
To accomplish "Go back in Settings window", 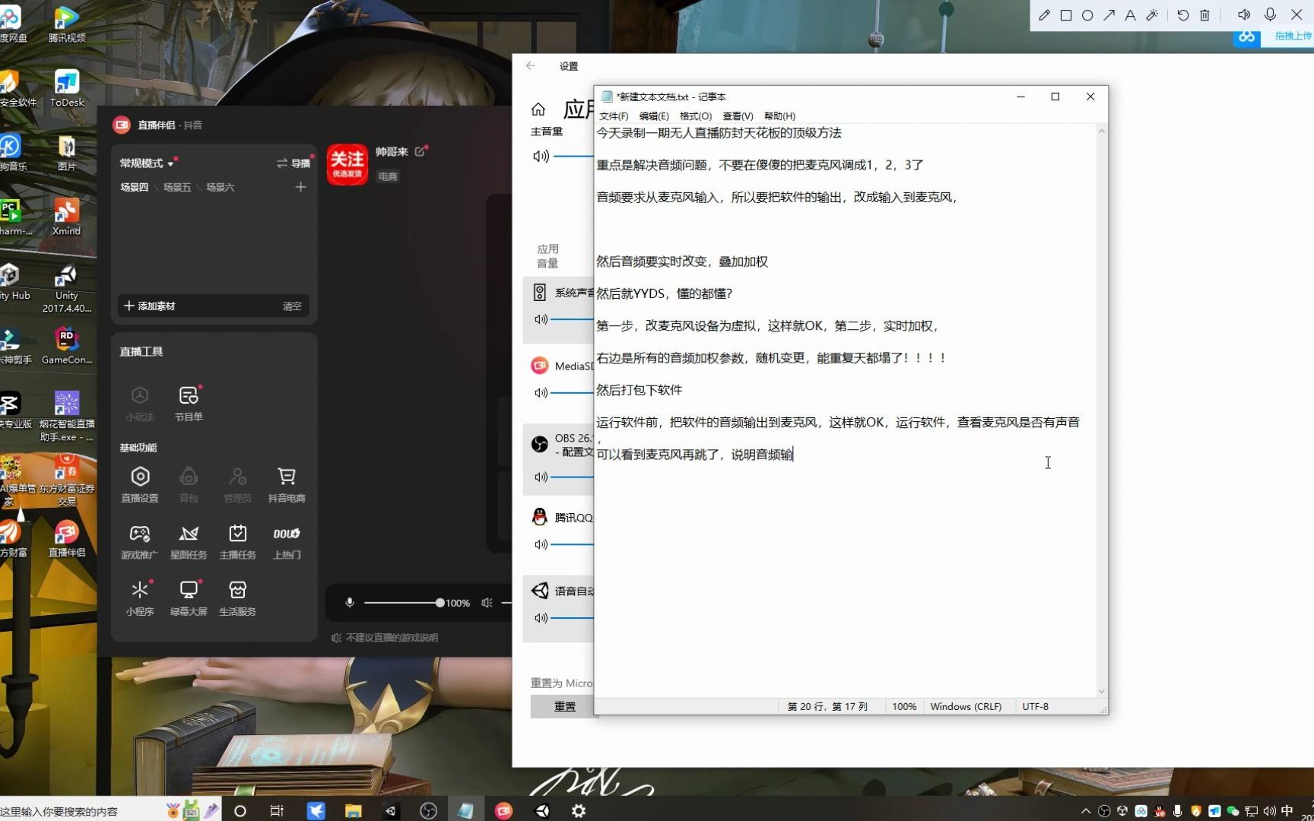I will pos(530,66).
